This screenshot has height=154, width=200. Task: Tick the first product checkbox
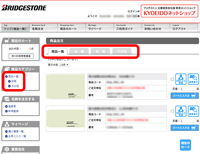tap(172, 79)
